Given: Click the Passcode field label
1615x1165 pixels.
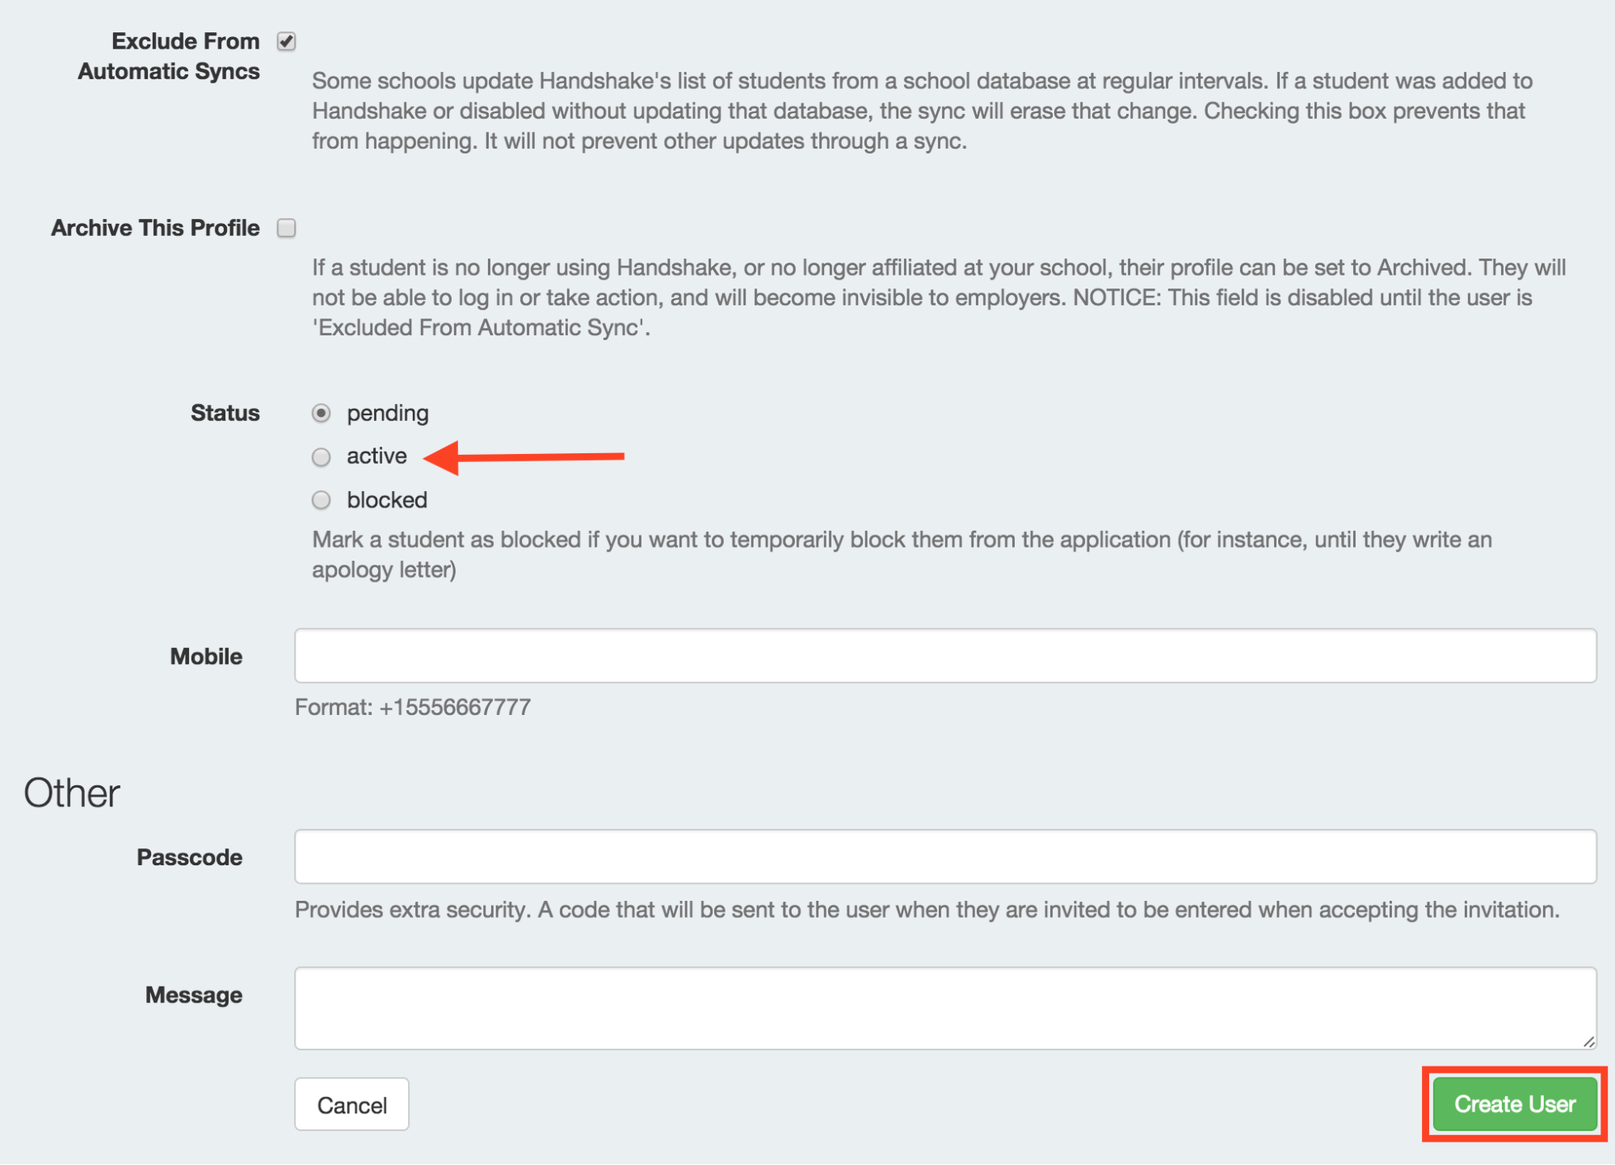Looking at the screenshot, I should 189,856.
